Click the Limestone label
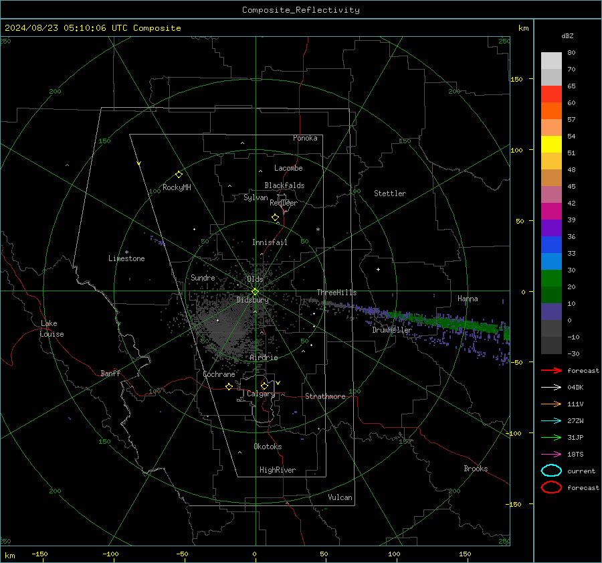The height and width of the screenshot is (563, 602). [x=126, y=258]
